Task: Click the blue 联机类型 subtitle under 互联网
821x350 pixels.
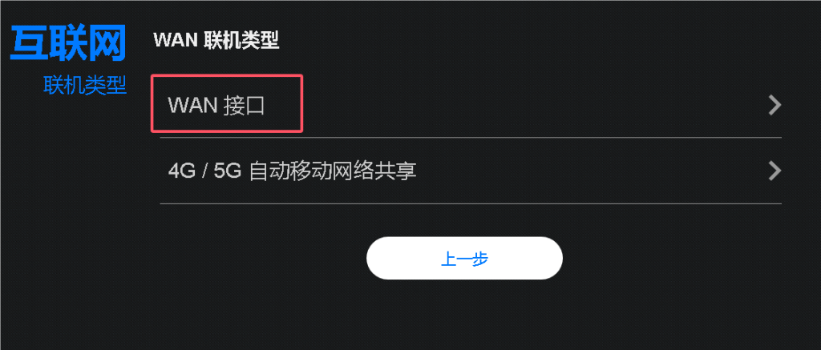Action: point(85,85)
